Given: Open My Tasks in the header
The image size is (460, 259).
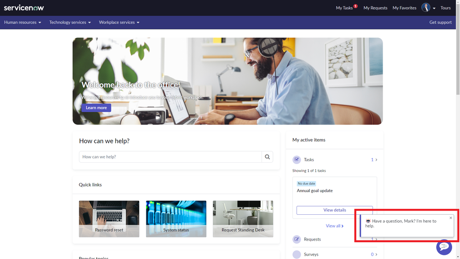Looking at the screenshot, I should pyautogui.click(x=344, y=8).
